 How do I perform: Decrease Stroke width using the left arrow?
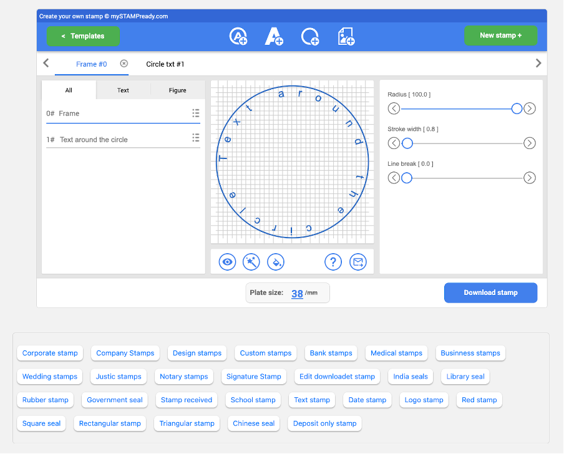394,143
